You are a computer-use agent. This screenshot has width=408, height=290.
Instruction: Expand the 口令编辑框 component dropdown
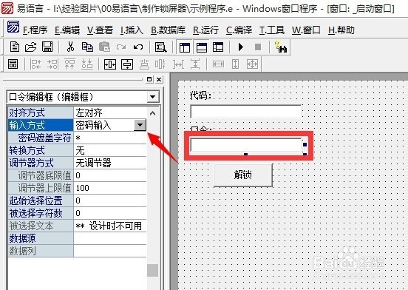click(x=153, y=97)
